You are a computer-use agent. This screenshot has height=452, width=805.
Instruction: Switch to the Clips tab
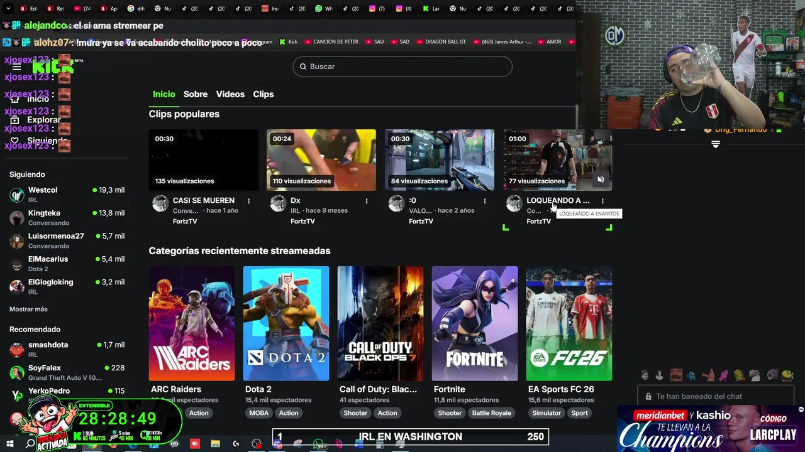point(264,94)
